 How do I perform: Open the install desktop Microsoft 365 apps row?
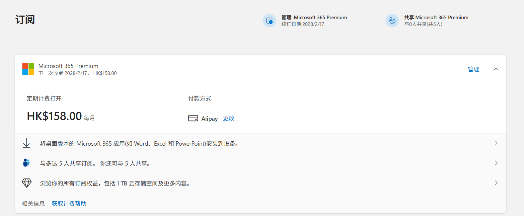[x=139, y=144]
